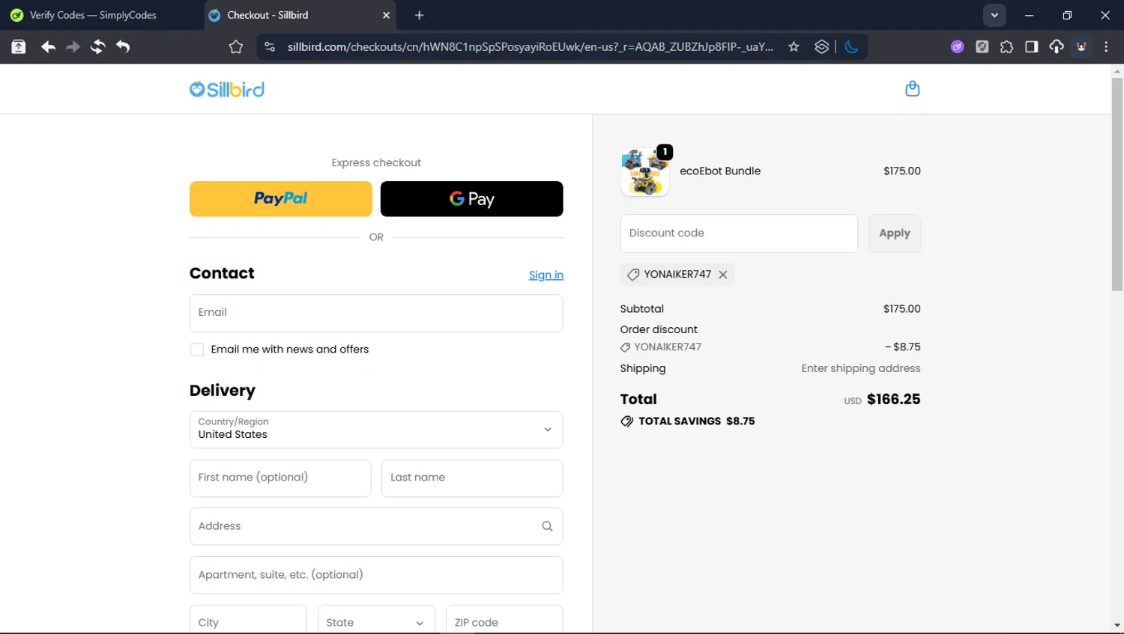This screenshot has height=634, width=1124.
Task: Click the page vertical scrollbar
Action: 1117,183
